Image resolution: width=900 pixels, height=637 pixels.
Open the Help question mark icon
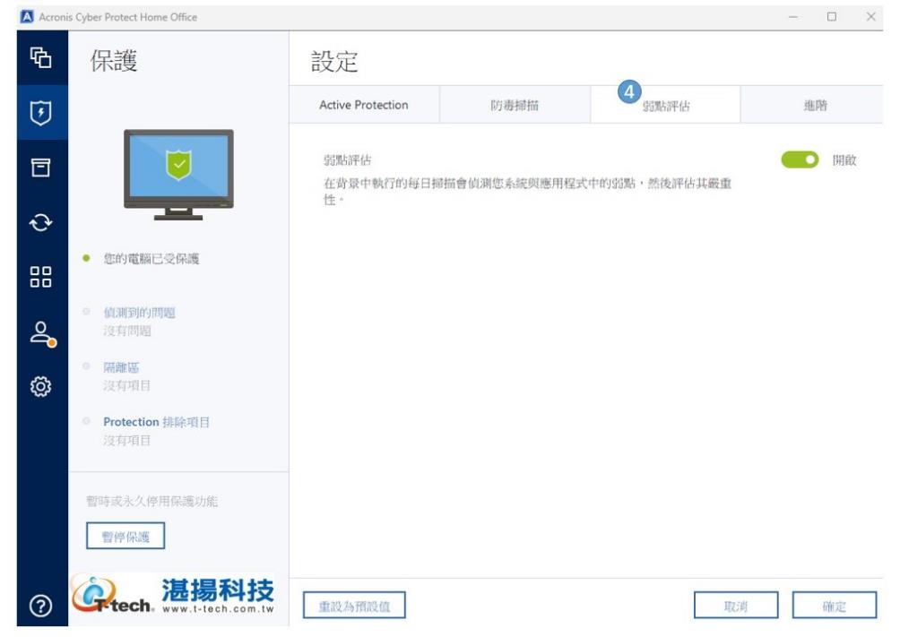click(x=40, y=606)
